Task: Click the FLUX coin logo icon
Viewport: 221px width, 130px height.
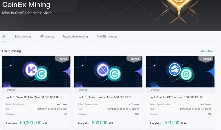Action: (174, 70)
